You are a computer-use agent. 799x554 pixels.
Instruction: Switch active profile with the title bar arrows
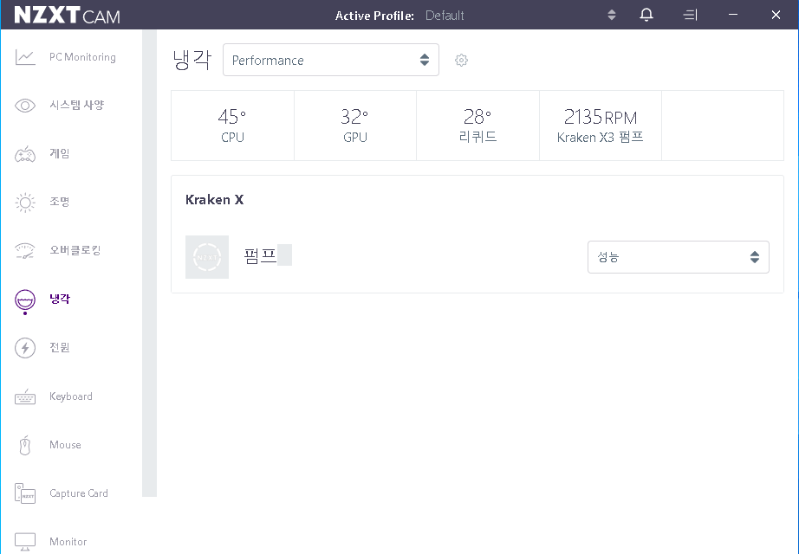[612, 15]
